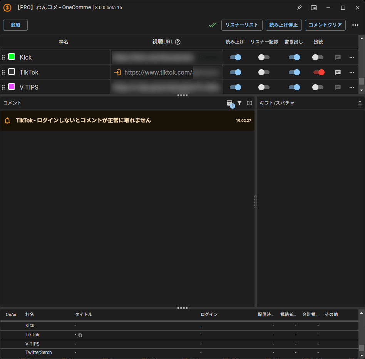Click the status table scroll down arrow
This screenshot has width=365, height=359.
[362, 356]
